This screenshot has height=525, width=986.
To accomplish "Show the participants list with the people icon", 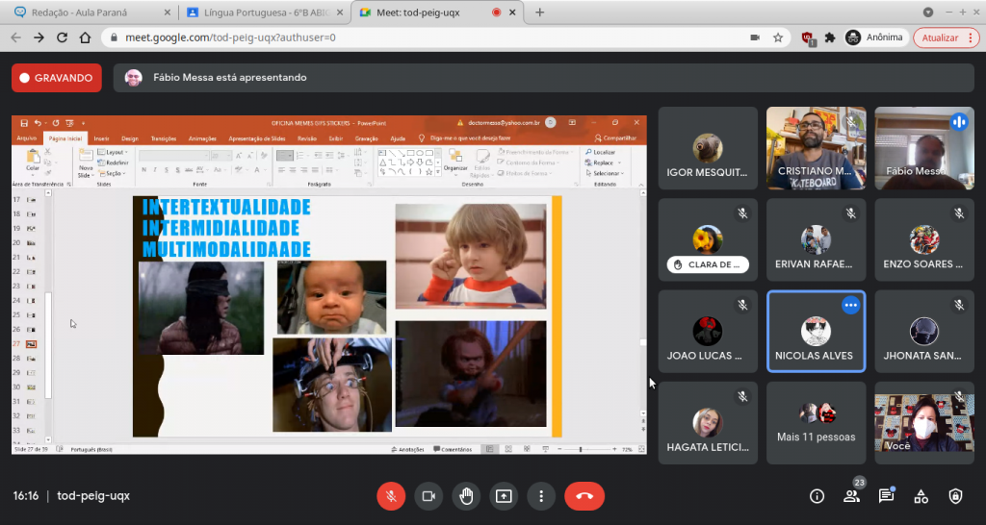I will pyautogui.click(x=851, y=496).
